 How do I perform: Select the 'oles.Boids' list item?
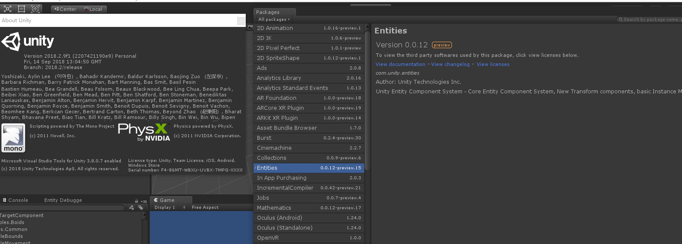coord(12,222)
